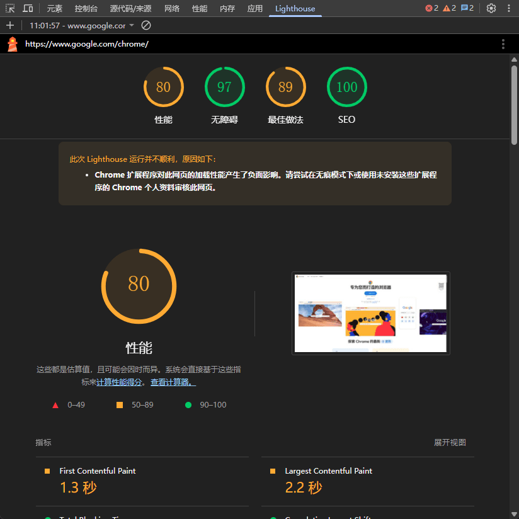Open the 网络 tab
This screenshot has height=519, width=519.
172,9
